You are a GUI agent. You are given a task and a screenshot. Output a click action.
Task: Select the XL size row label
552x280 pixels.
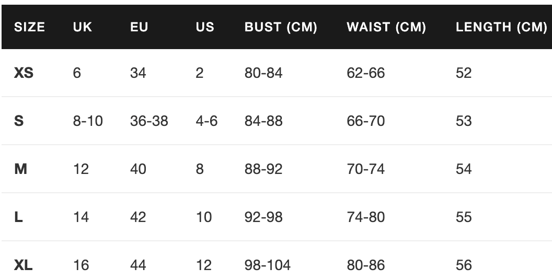[x=24, y=265]
